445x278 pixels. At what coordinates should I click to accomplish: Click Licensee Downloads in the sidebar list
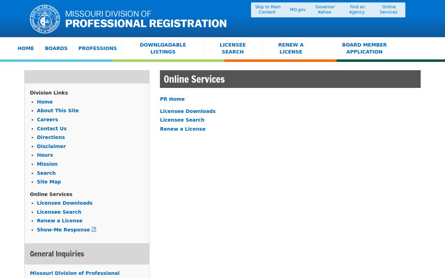(65, 203)
